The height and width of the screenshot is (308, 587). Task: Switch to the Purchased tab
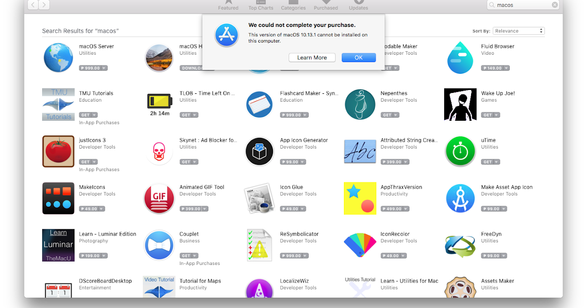click(326, 5)
